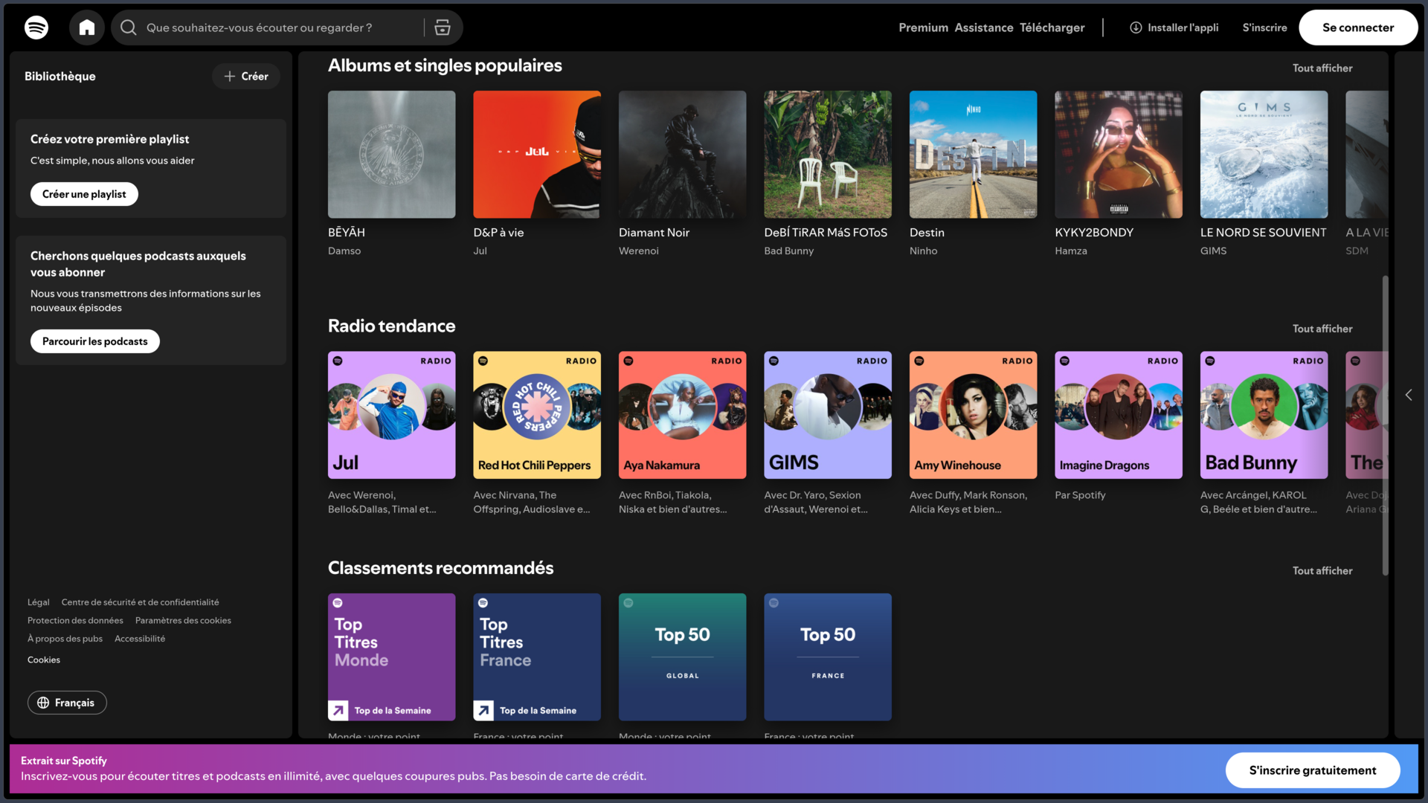1428x803 pixels.
Task: Open Bad Bunny radio card
Action: point(1264,415)
